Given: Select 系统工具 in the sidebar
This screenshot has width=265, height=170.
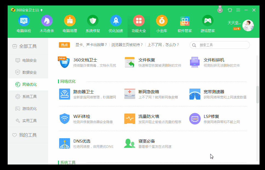Looking at the screenshot, I should click(x=28, y=97).
